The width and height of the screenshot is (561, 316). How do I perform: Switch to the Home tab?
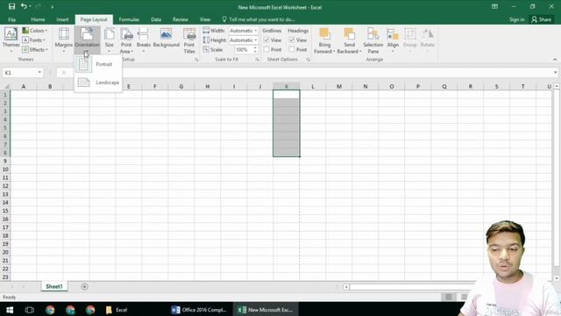[x=38, y=19]
